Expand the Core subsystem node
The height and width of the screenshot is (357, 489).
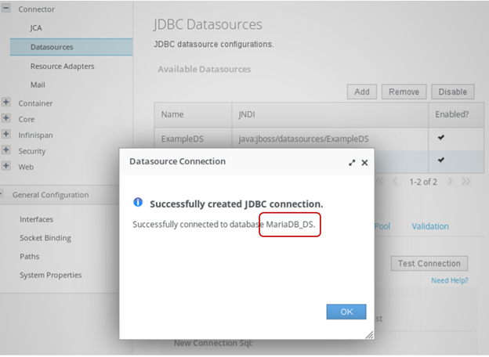6,119
